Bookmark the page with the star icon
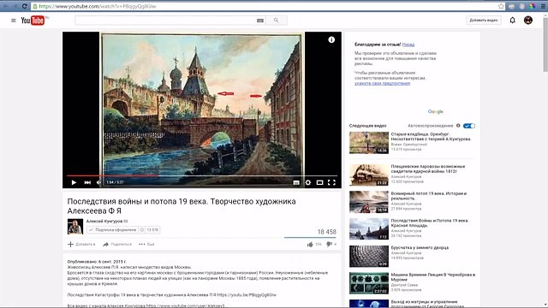Viewport: 548px width, 308px height. (501, 6)
